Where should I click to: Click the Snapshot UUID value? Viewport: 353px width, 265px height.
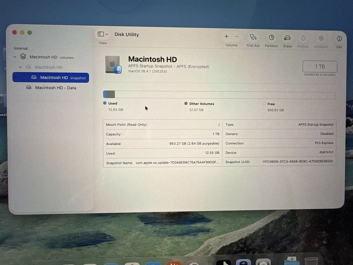pos(298,161)
